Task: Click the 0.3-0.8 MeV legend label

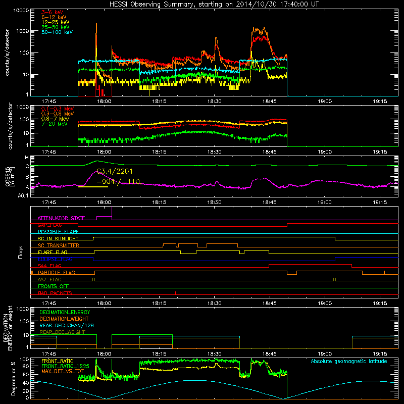Action: (58, 114)
